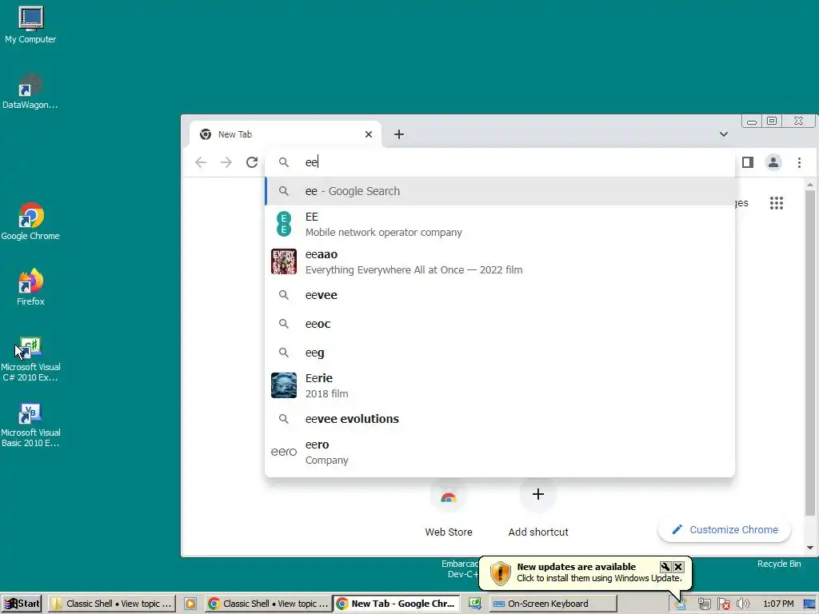Image resolution: width=819 pixels, height=614 pixels.
Task: Select the 'eevee' search suggestion
Action: pyautogui.click(x=499, y=295)
